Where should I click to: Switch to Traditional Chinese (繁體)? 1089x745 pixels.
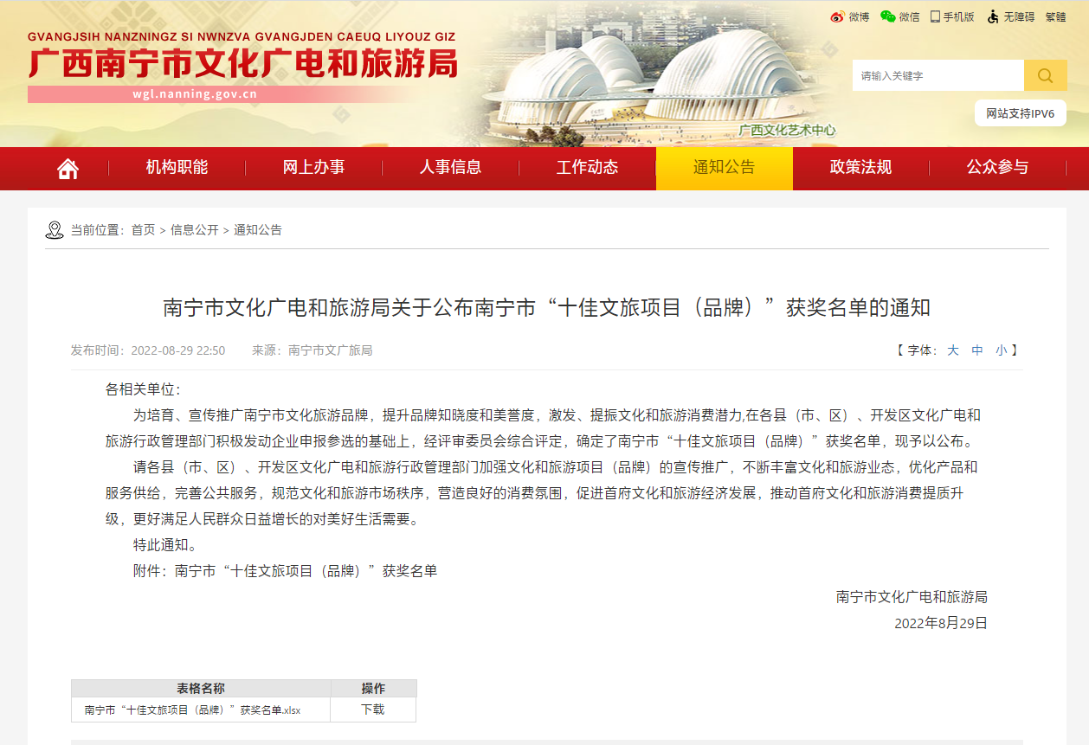[x=1055, y=16]
